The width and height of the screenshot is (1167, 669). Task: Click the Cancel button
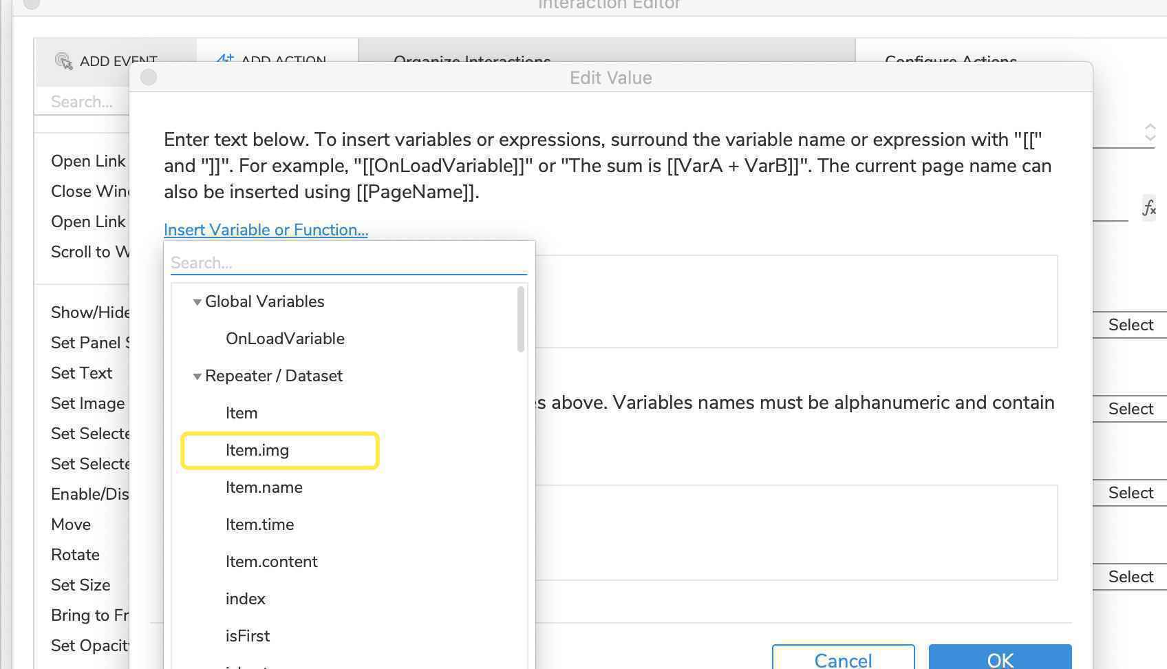coord(843,658)
